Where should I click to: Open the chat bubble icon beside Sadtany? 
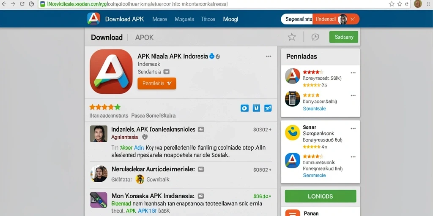coord(315,37)
